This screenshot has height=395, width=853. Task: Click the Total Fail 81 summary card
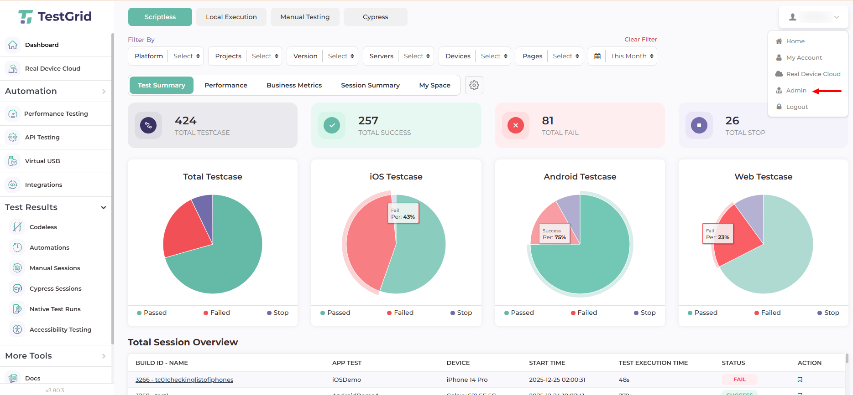580,125
